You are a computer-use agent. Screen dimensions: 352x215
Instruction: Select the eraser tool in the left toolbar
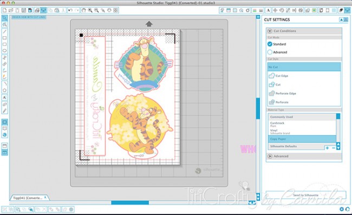click(x=4, y=105)
